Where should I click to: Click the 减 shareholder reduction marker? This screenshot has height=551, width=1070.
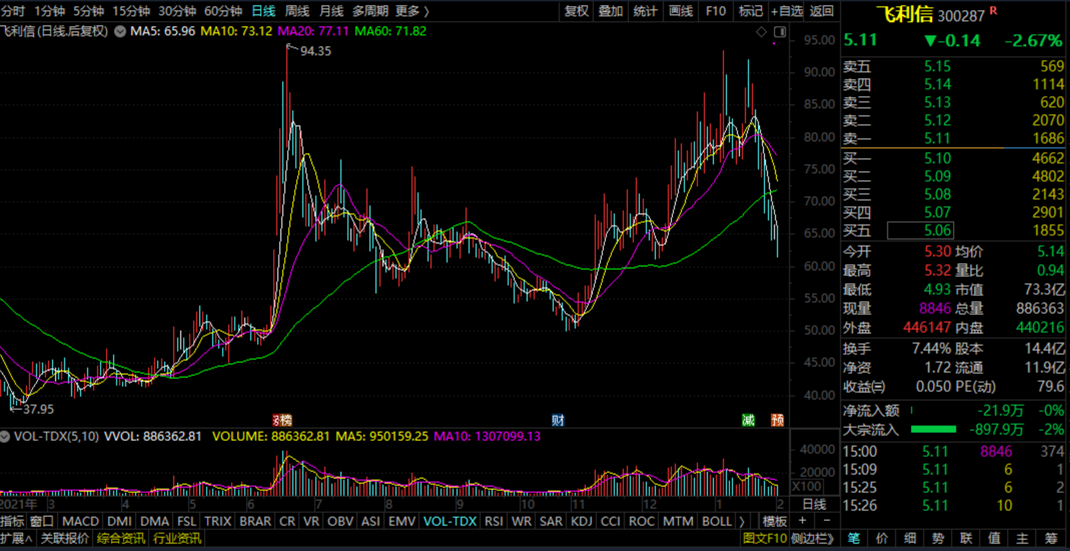tap(749, 420)
